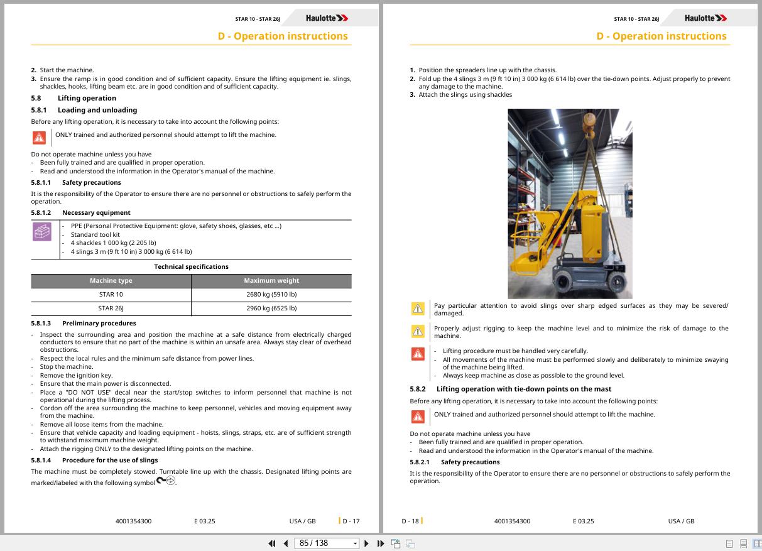Click the 'Remove the ignition key.' line
Viewport: 762px width, 551px height.
coord(76,375)
